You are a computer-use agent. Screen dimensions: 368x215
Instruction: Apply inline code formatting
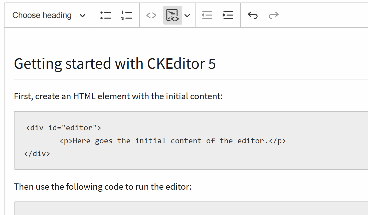coord(151,15)
